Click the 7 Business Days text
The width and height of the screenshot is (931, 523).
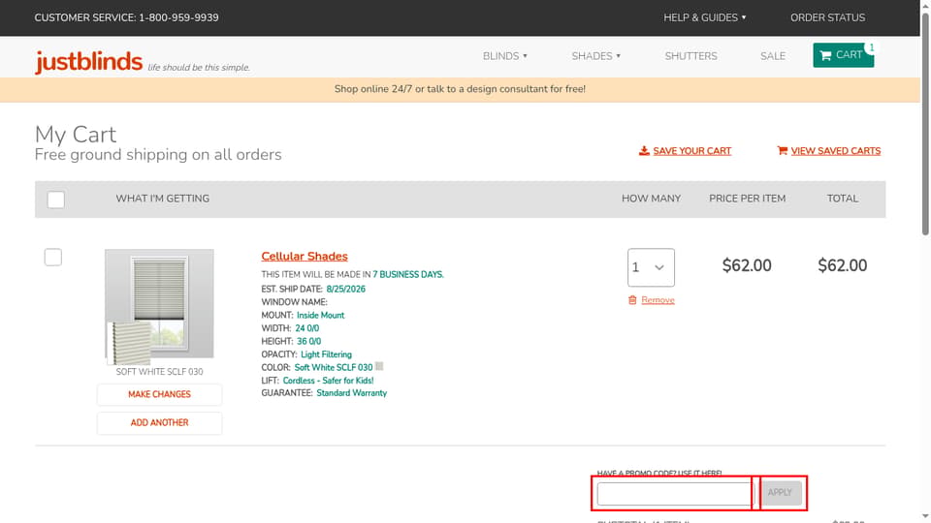pyautogui.click(x=408, y=274)
